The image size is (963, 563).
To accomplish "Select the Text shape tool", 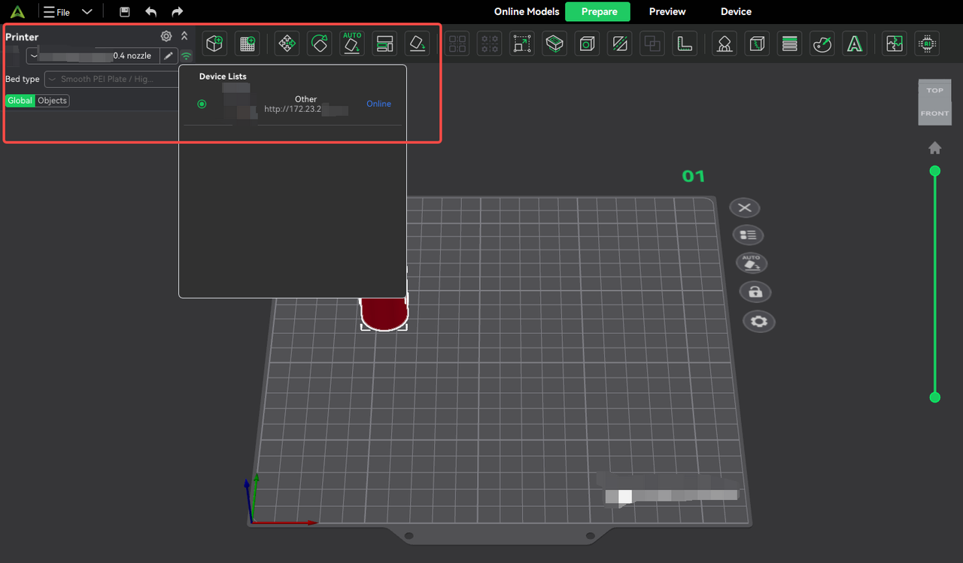I will point(854,44).
